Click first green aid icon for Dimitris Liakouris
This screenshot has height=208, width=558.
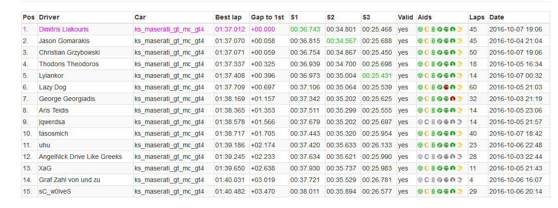(420, 29)
